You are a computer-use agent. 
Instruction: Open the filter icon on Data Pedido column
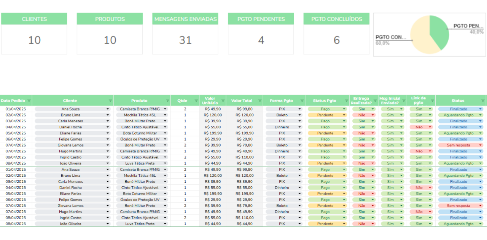pyautogui.click(x=29, y=101)
